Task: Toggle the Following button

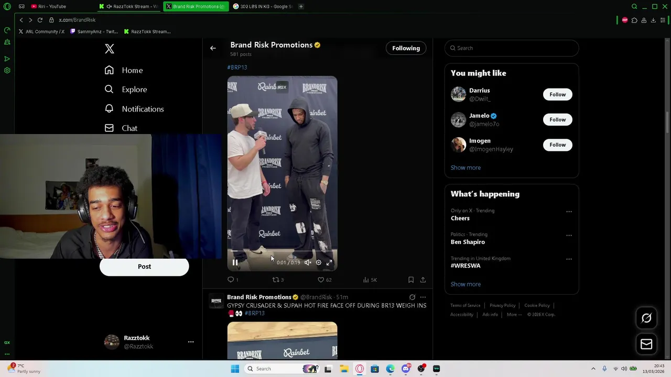Action: [406, 48]
